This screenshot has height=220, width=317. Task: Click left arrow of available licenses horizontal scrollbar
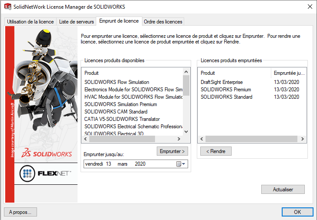(85, 139)
